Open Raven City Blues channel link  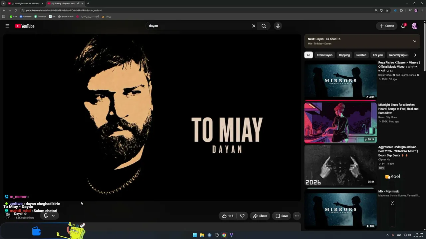387,117
